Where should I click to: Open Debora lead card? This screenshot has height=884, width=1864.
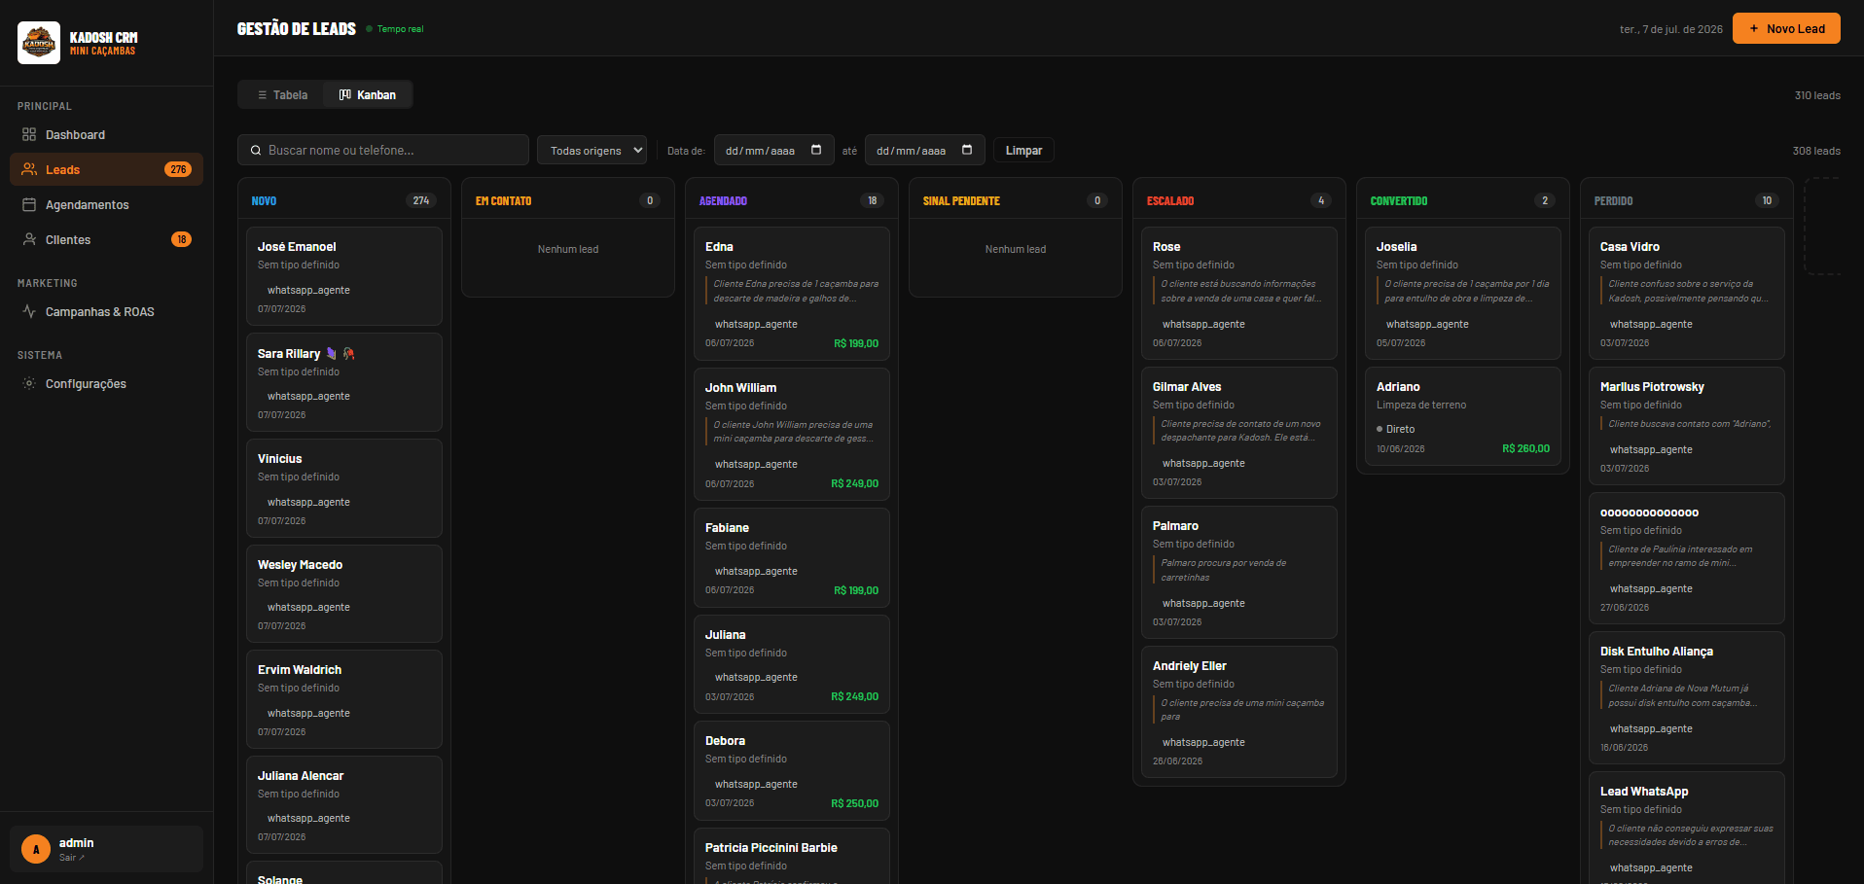click(x=792, y=770)
